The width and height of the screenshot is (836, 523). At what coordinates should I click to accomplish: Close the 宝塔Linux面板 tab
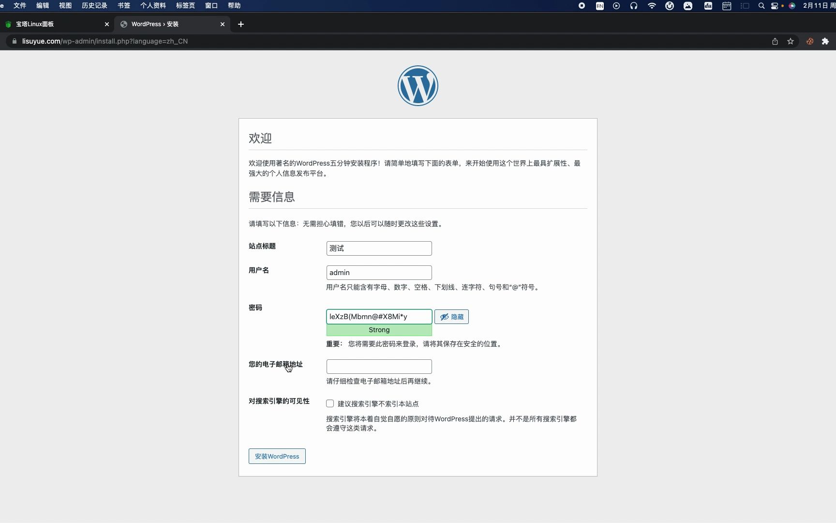[x=107, y=24]
